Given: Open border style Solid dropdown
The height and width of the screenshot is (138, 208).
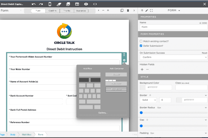Looking at the screenshot, I should (x=148, y=100).
